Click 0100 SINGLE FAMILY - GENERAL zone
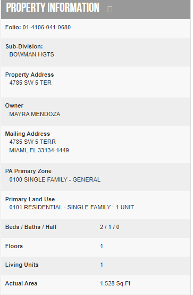The height and width of the screenshot is (295, 193). (55, 179)
